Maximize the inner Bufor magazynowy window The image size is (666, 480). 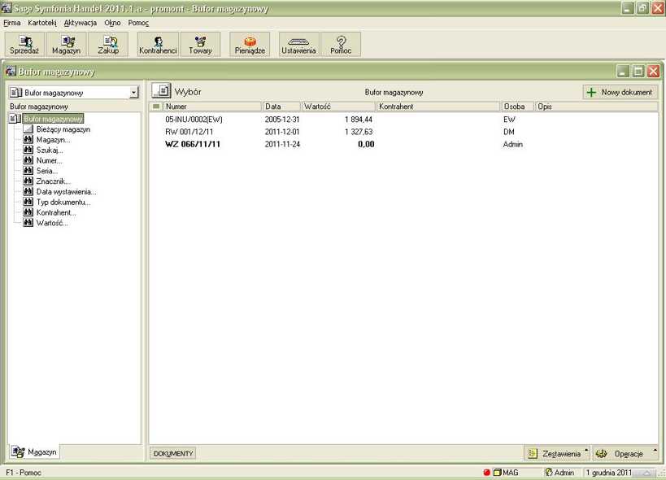[x=638, y=71]
